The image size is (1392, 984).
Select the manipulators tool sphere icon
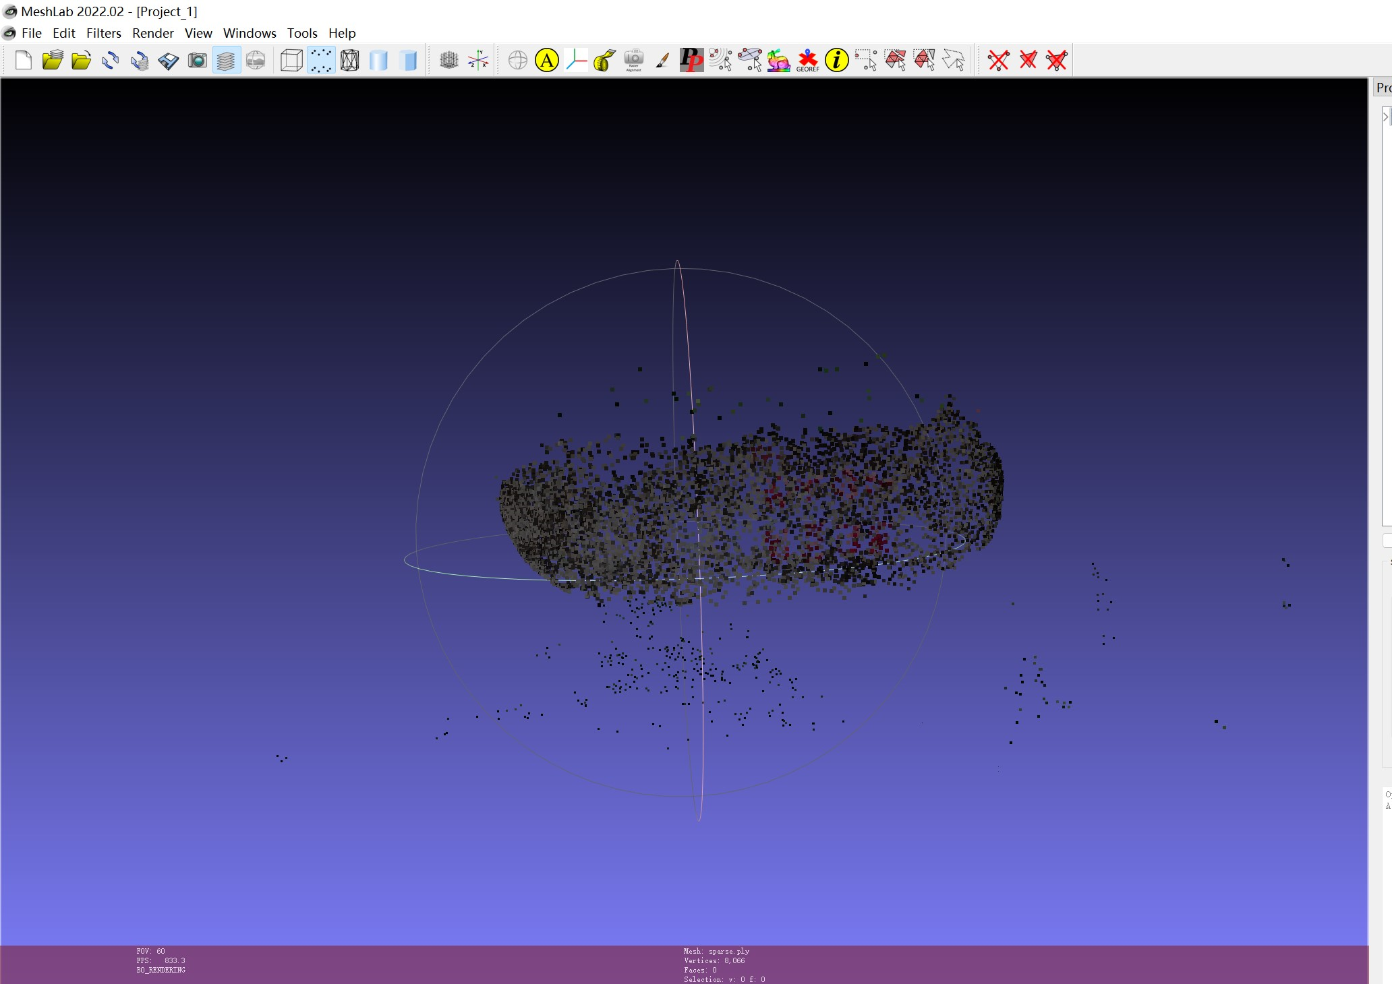(517, 60)
